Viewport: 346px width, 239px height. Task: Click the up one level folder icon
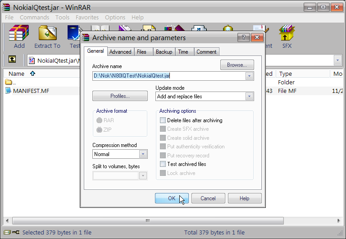pos(12,59)
